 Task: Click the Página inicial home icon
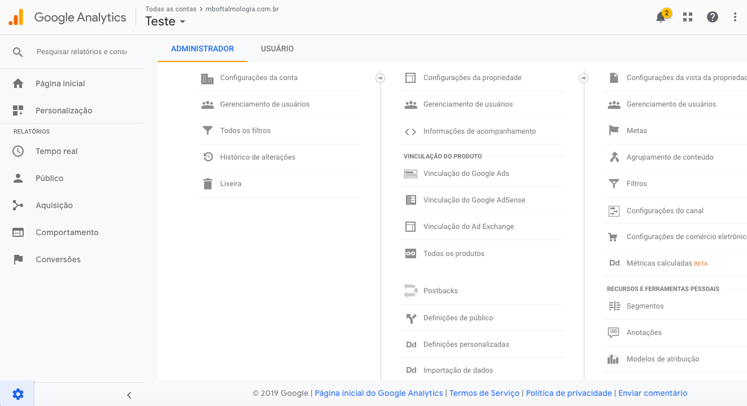[x=18, y=83]
